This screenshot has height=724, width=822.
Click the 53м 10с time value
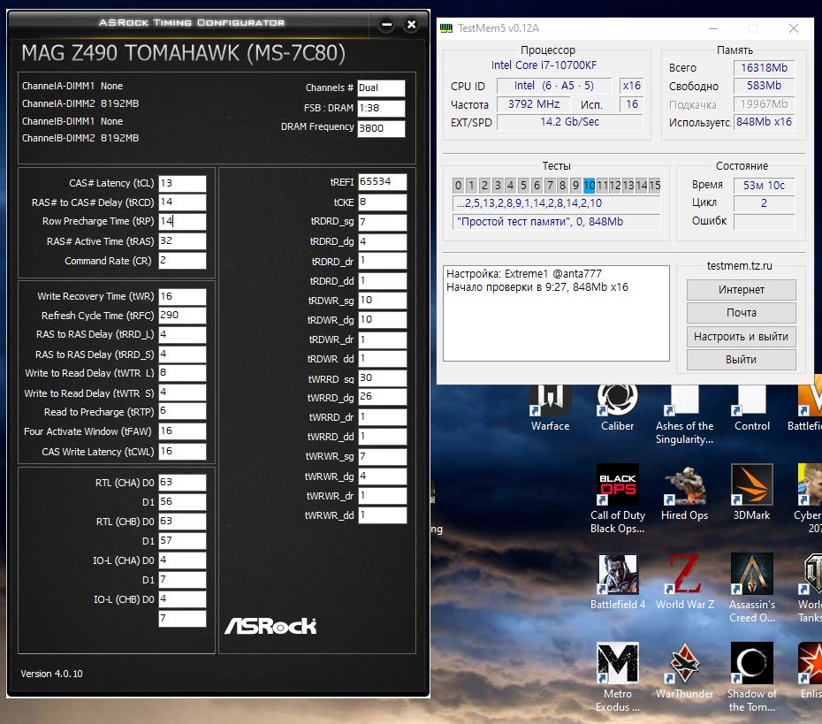[764, 185]
